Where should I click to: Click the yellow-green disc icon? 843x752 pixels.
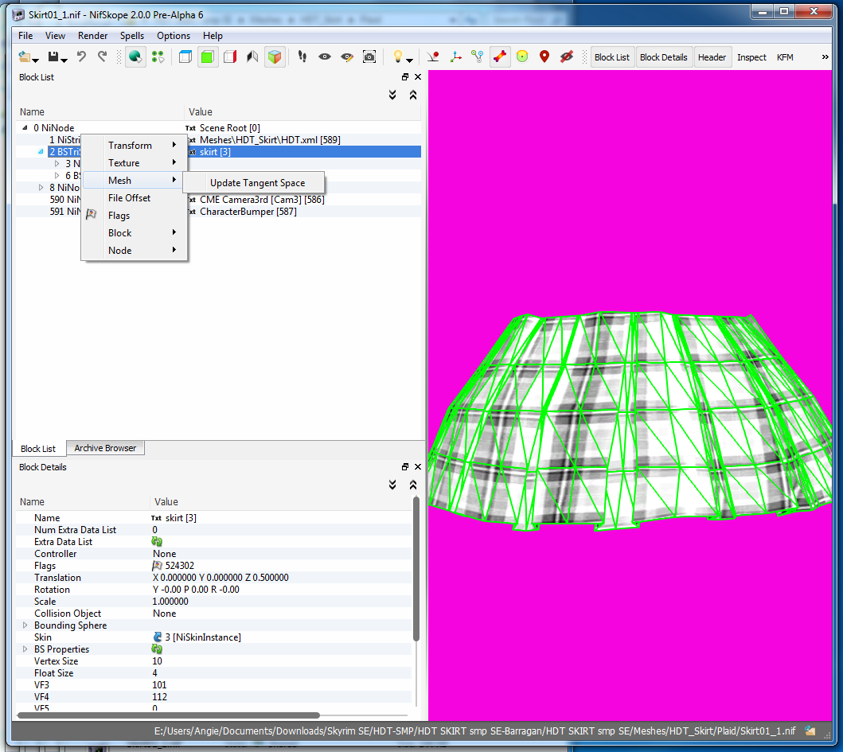522,56
